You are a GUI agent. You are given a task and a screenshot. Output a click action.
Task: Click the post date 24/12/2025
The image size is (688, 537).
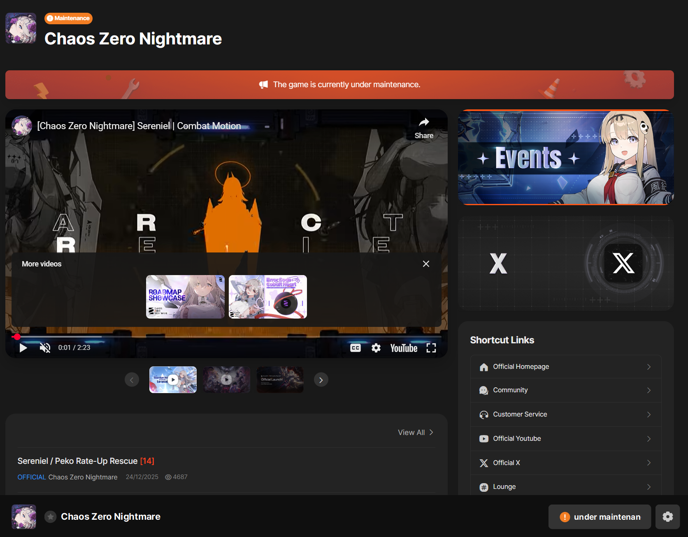tap(142, 477)
